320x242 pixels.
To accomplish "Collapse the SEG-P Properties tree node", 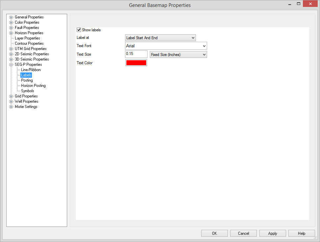I will (x=11, y=65).
